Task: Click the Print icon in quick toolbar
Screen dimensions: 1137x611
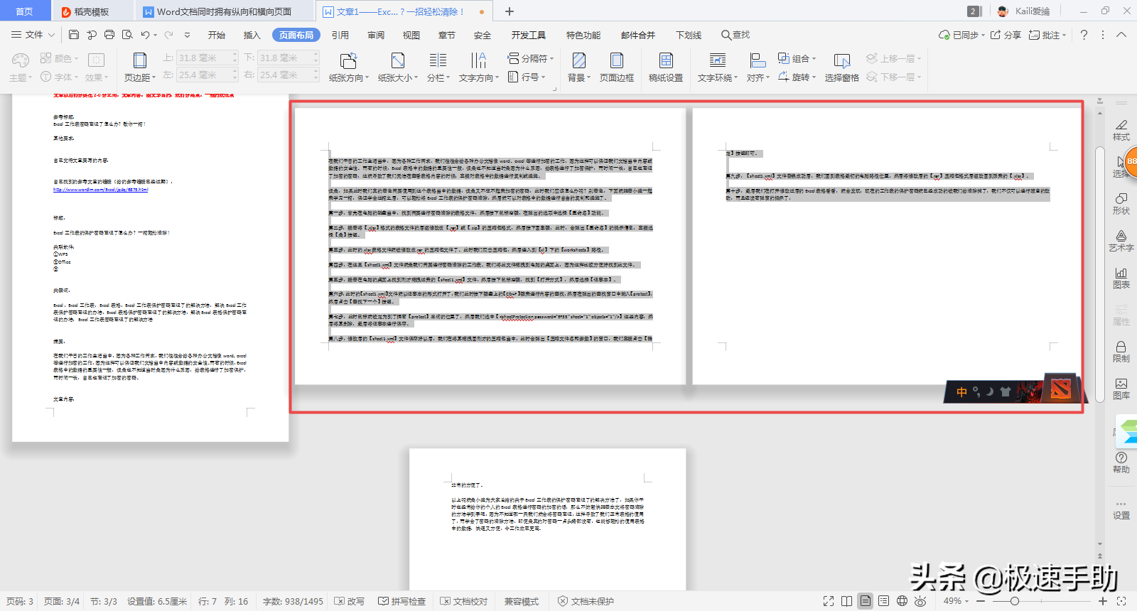Action: tap(109, 35)
